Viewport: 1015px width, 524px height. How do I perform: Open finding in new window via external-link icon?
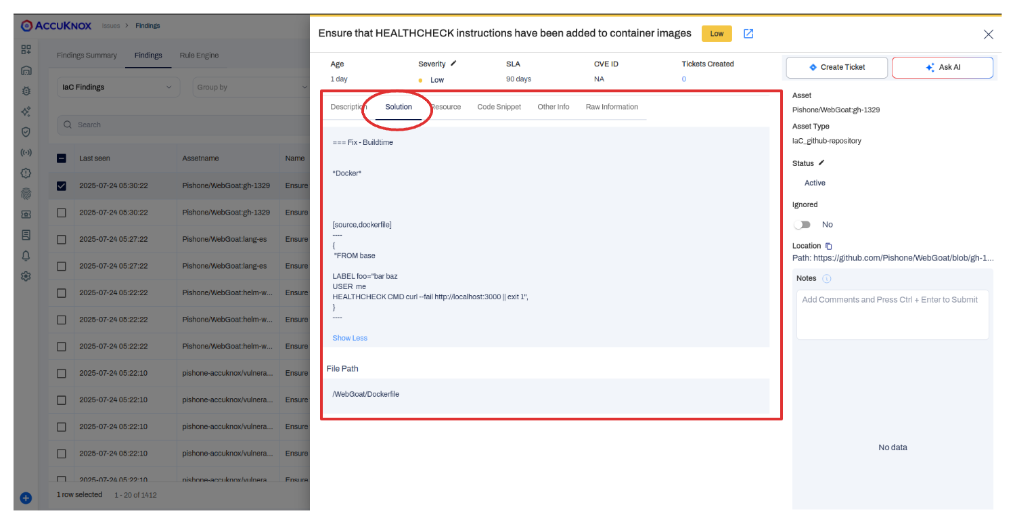tap(748, 33)
